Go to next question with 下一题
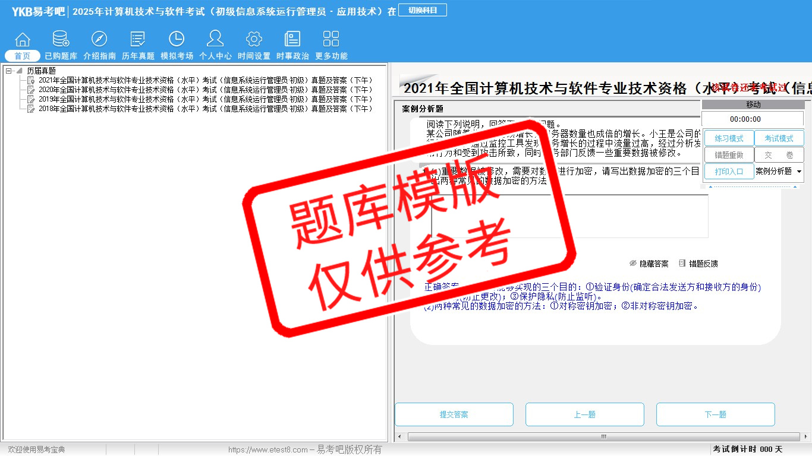Image resolution: width=812 pixels, height=456 pixels. [x=715, y=414]
